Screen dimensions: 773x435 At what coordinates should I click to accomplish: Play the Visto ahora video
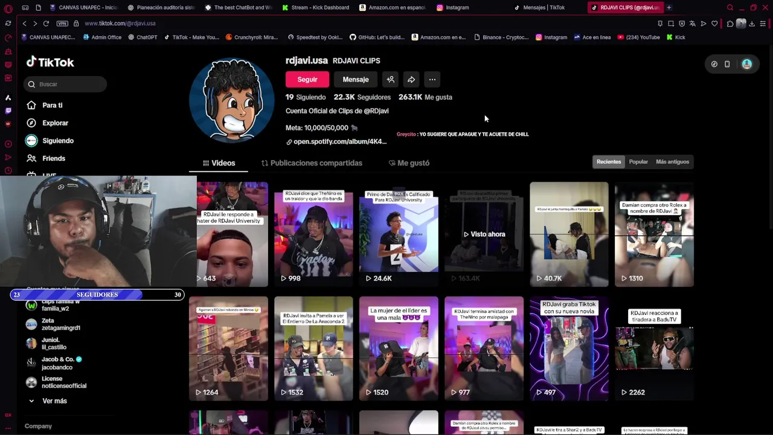pyautogui.click(x=484, y=234)
